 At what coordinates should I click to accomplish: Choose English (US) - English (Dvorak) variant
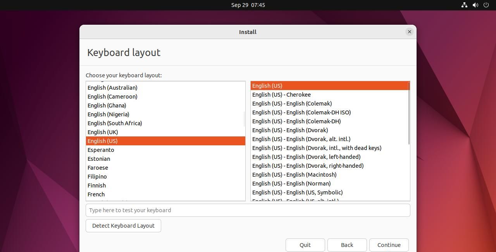290,130
